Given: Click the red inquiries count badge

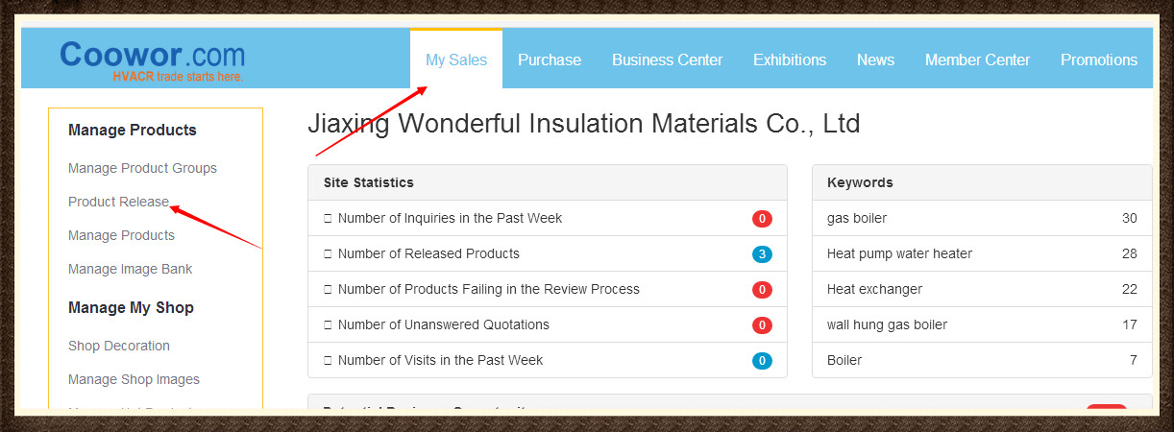Looking at the screenshot, I should click(762, 219).
